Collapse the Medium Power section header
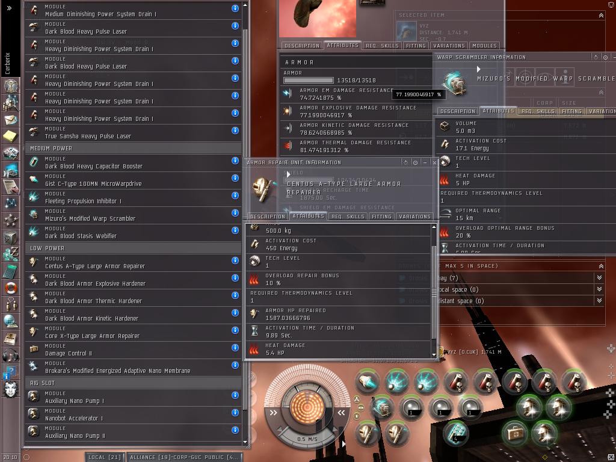Image resolution: width=616 pixels, height=462 pixels. tap(133, 148)
